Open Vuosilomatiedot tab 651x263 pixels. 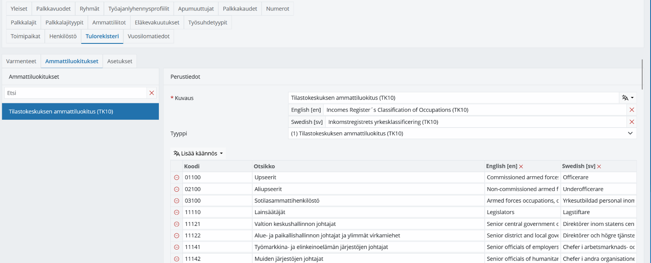coord(149,36)
